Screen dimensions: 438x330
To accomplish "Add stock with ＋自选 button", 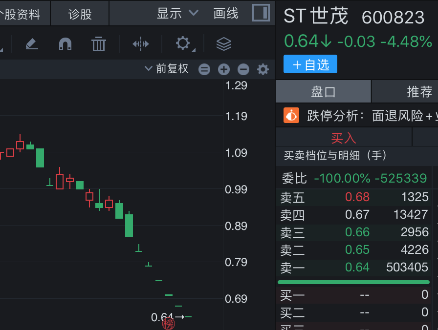I will (x=310, y=64).
